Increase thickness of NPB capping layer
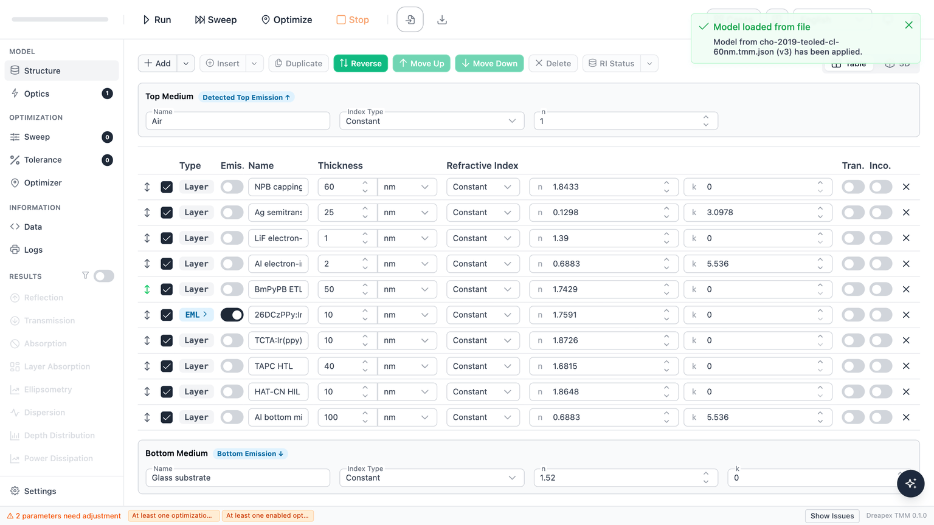This screenshot has width=934, height=525. (365, 183)
